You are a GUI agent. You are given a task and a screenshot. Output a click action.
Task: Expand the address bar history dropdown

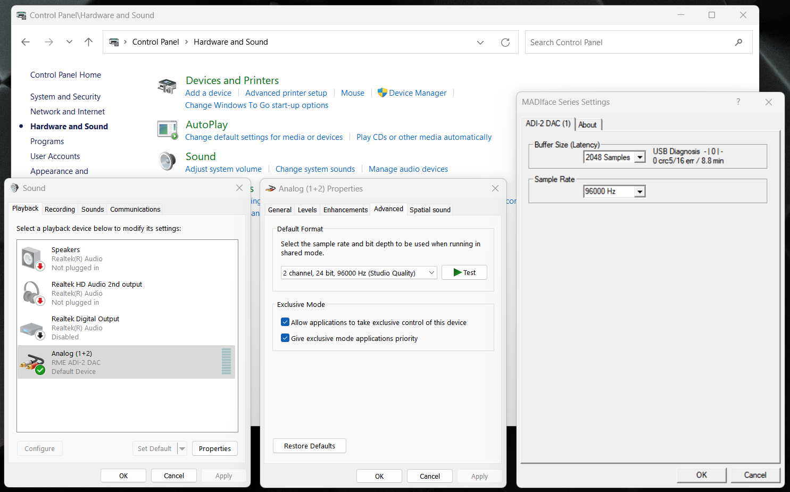pos(480,43)
